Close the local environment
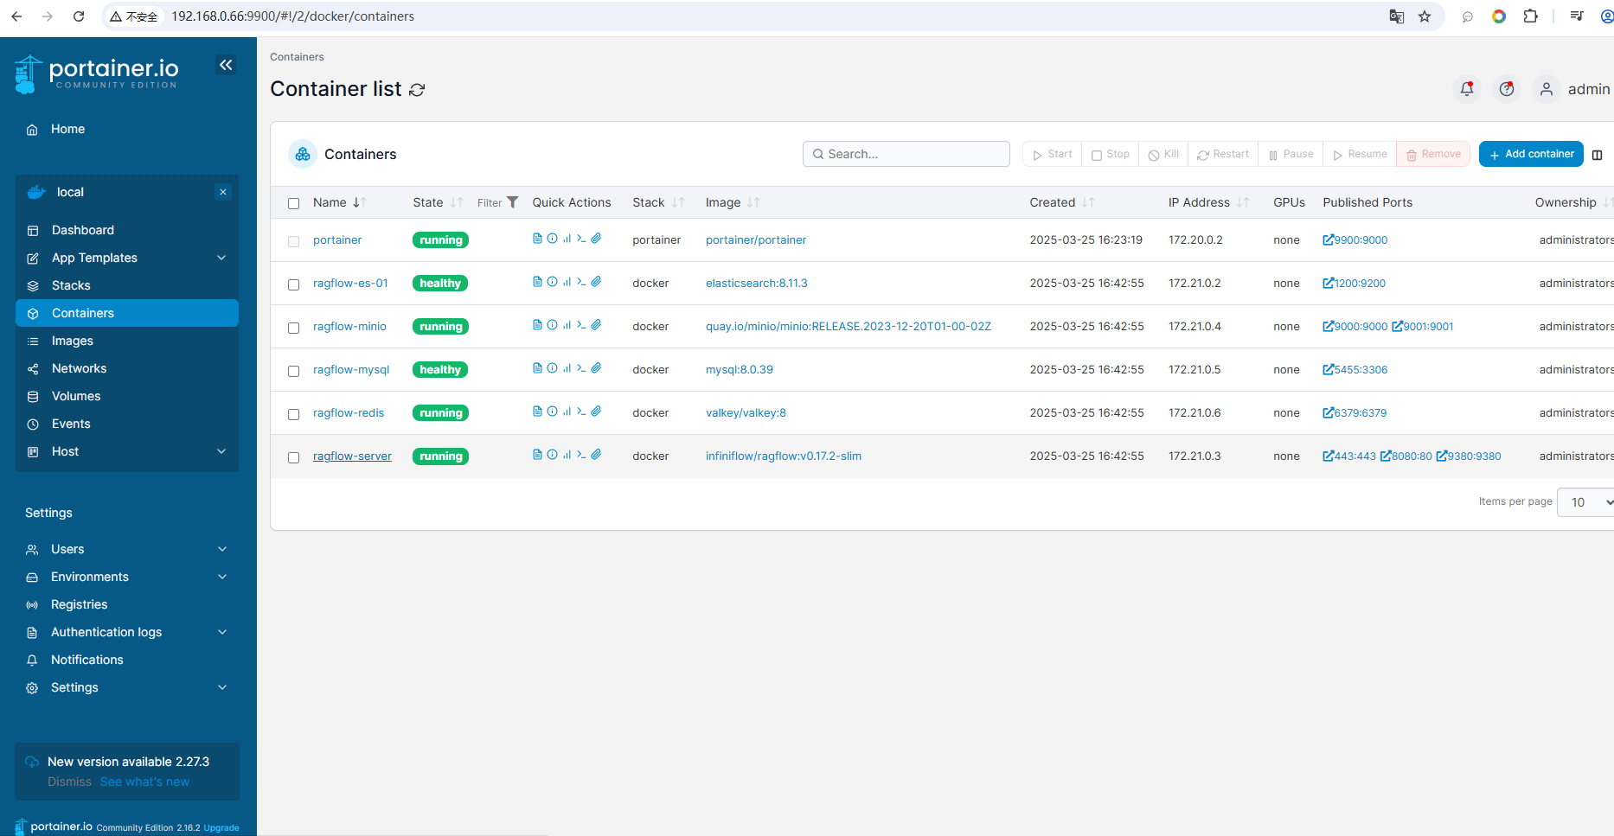Screen dimensions: 1614x836 pyautogui.click(x=223, y=192)
